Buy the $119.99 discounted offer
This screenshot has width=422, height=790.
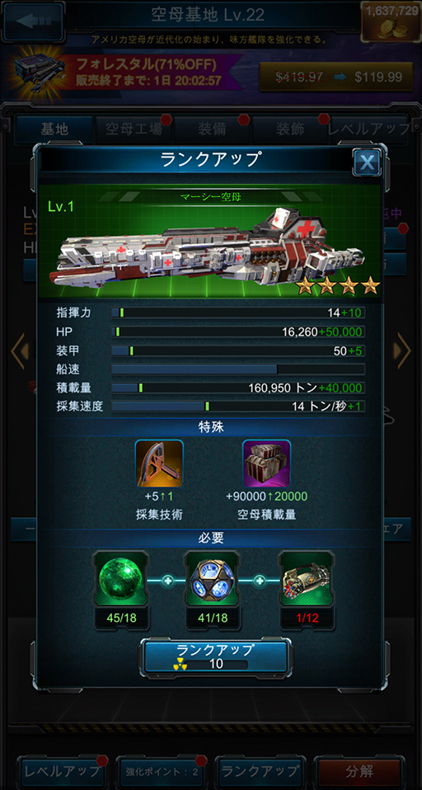tap(337, 77)
